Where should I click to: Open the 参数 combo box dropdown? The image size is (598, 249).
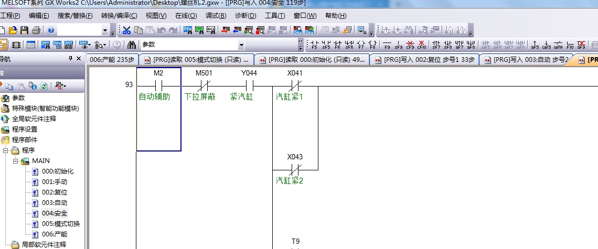point(241,45)
